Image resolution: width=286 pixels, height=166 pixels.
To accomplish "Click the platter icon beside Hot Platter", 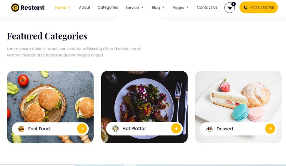I will pyautogui.click(x=115, y=129).
